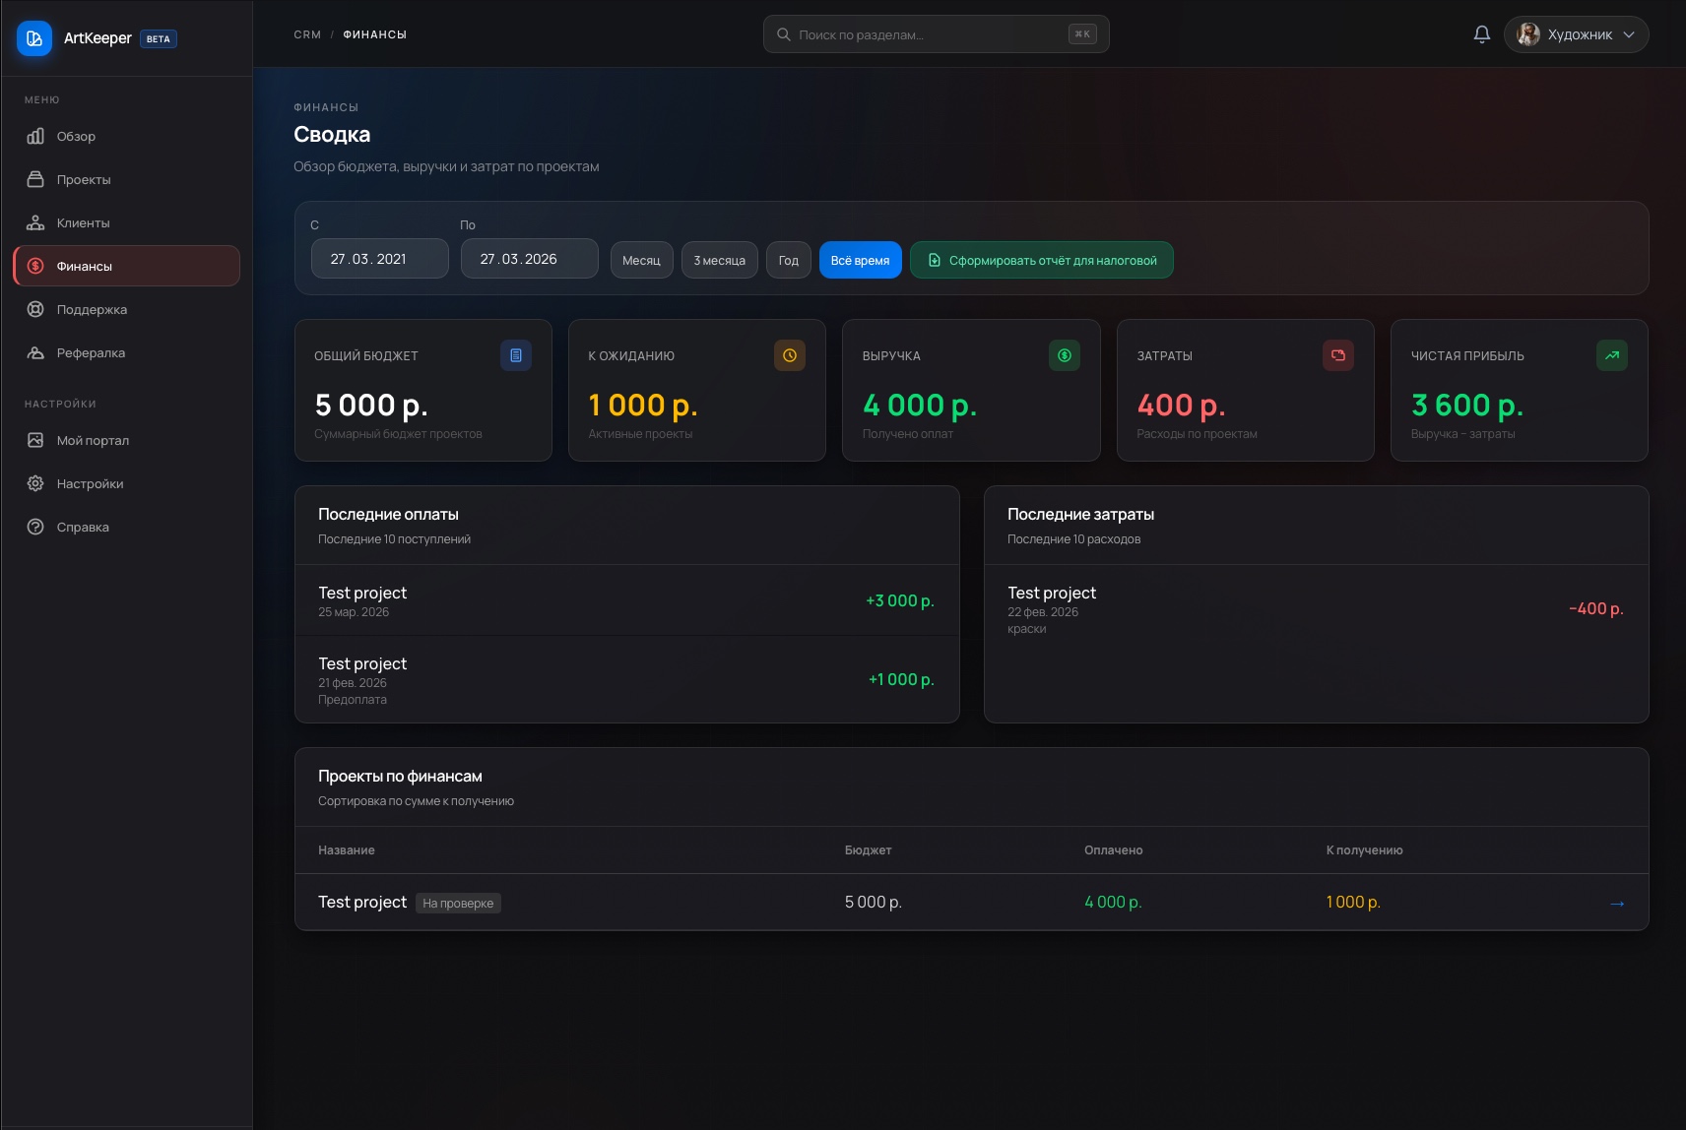The width and height of the screenshot is (1686, 1130).
Task: Select the Год period option
Action: click(788, 260)
